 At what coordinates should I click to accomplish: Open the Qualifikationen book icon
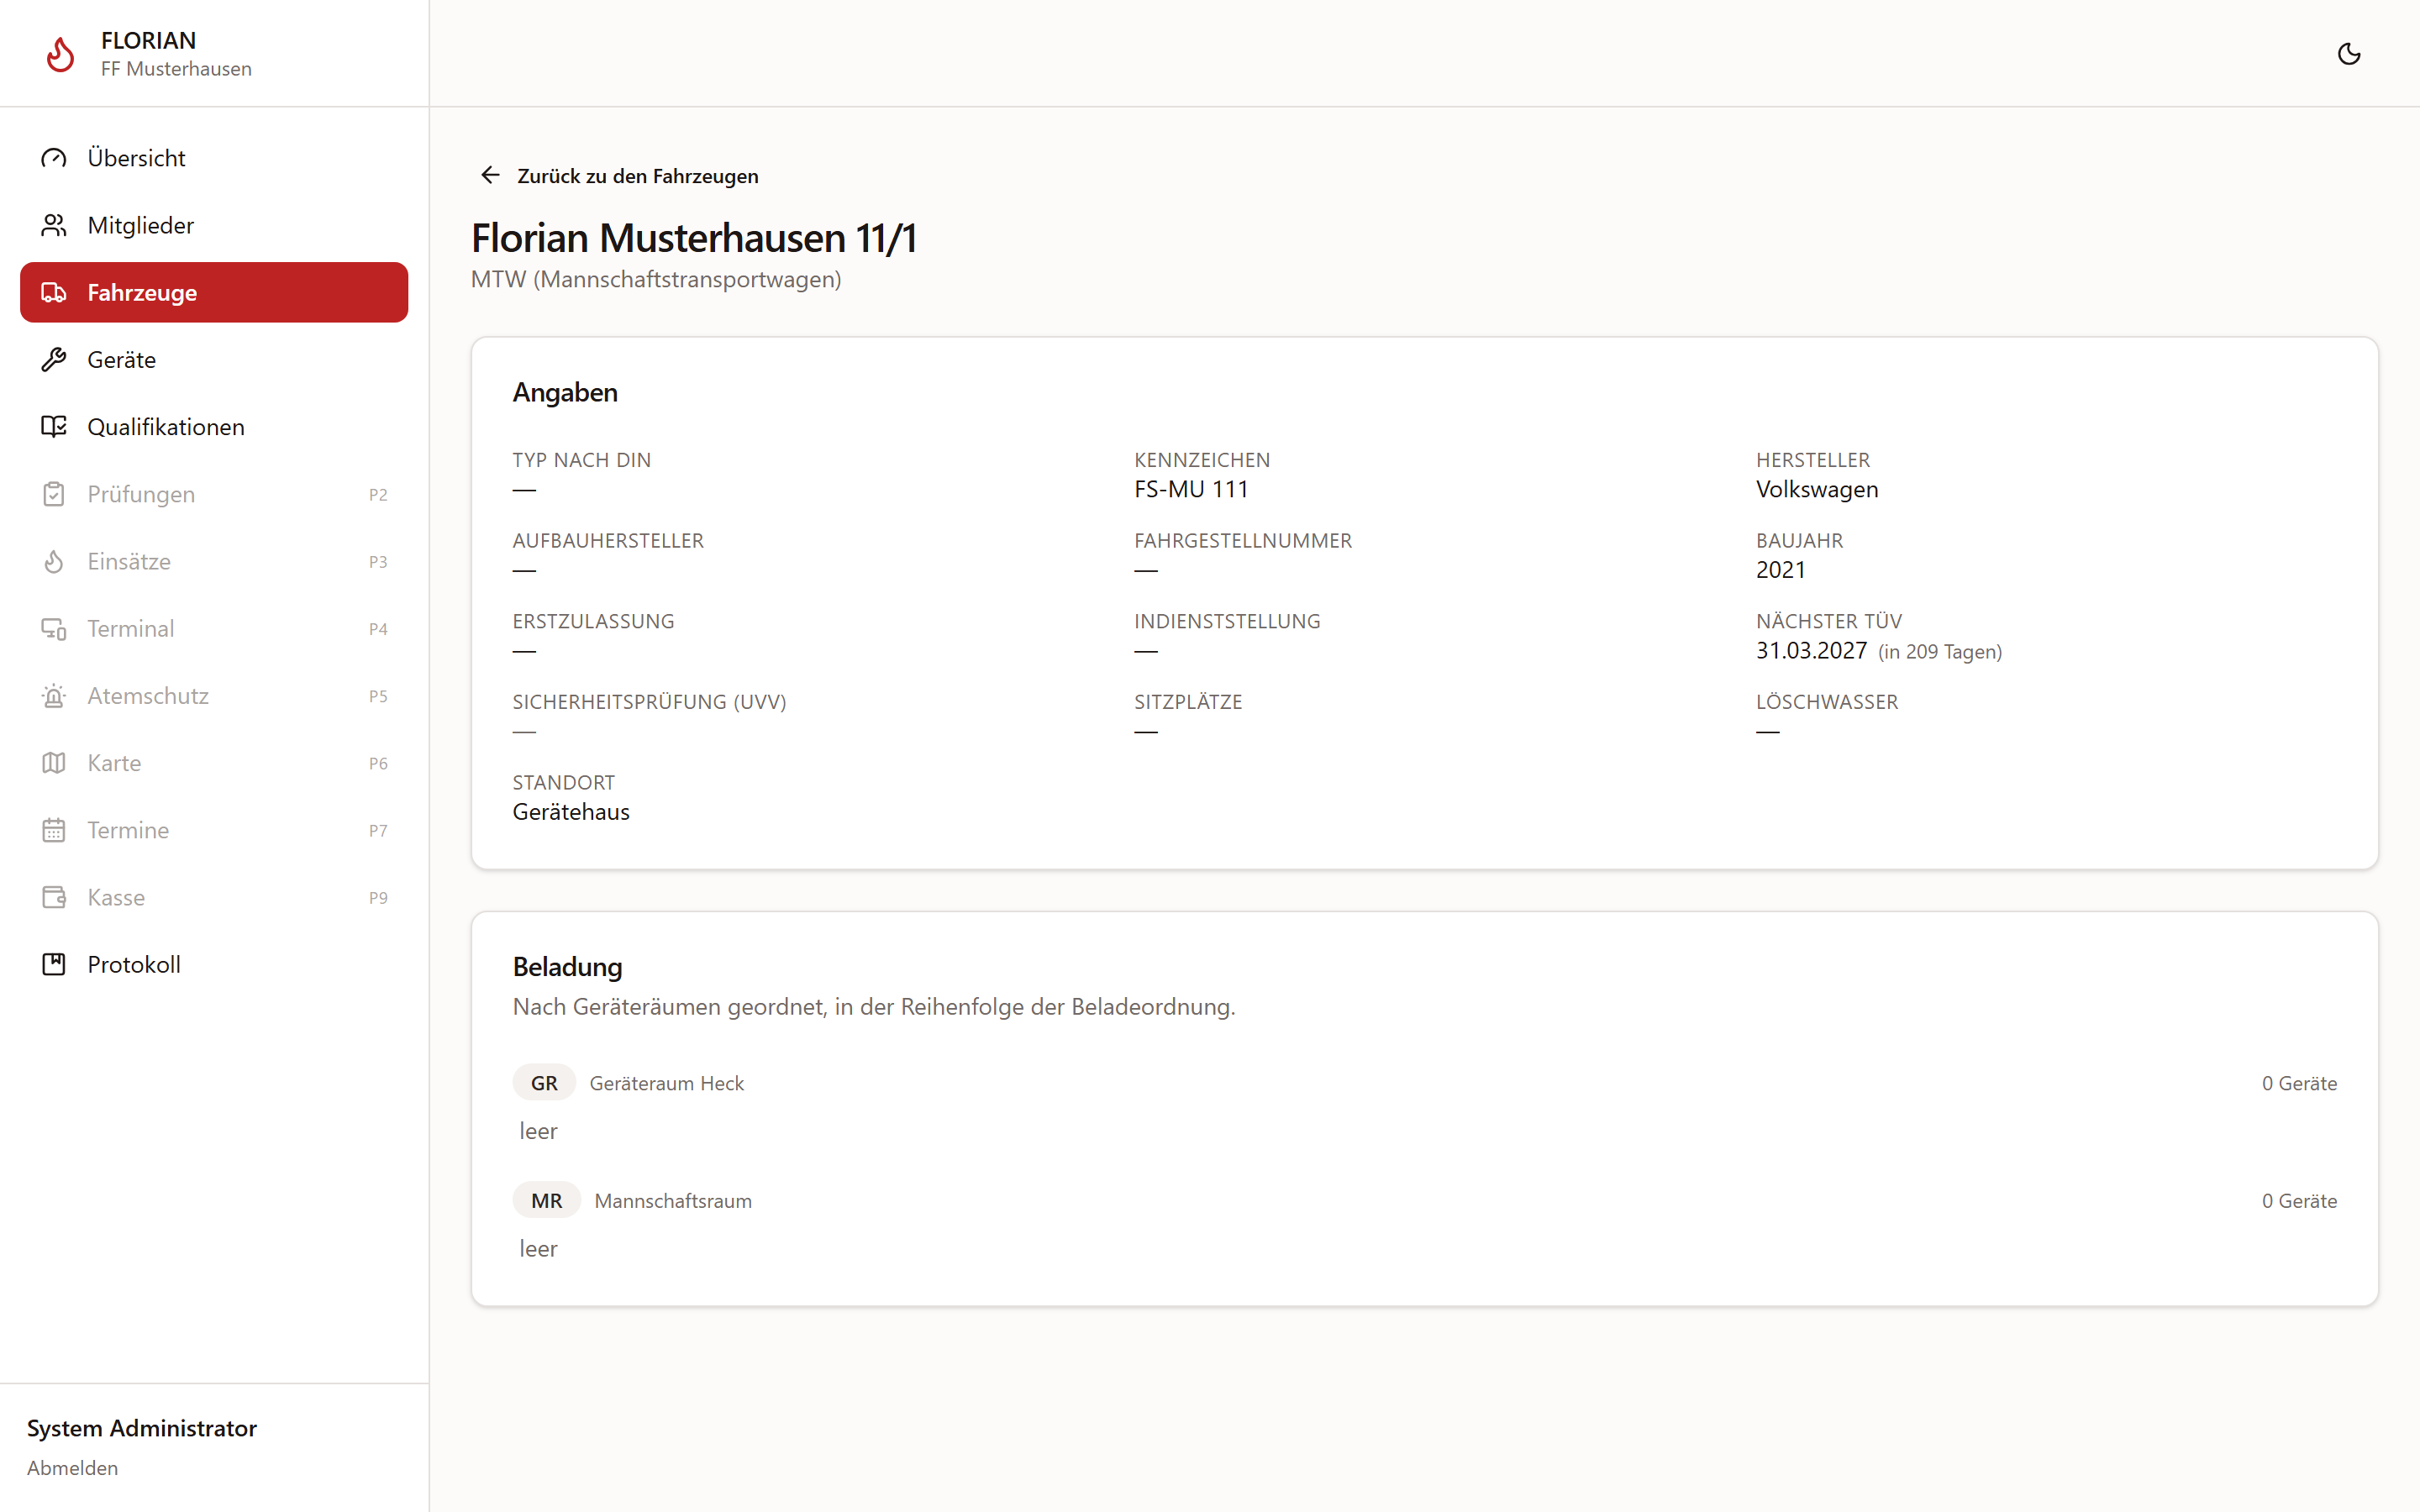[54, 427]
